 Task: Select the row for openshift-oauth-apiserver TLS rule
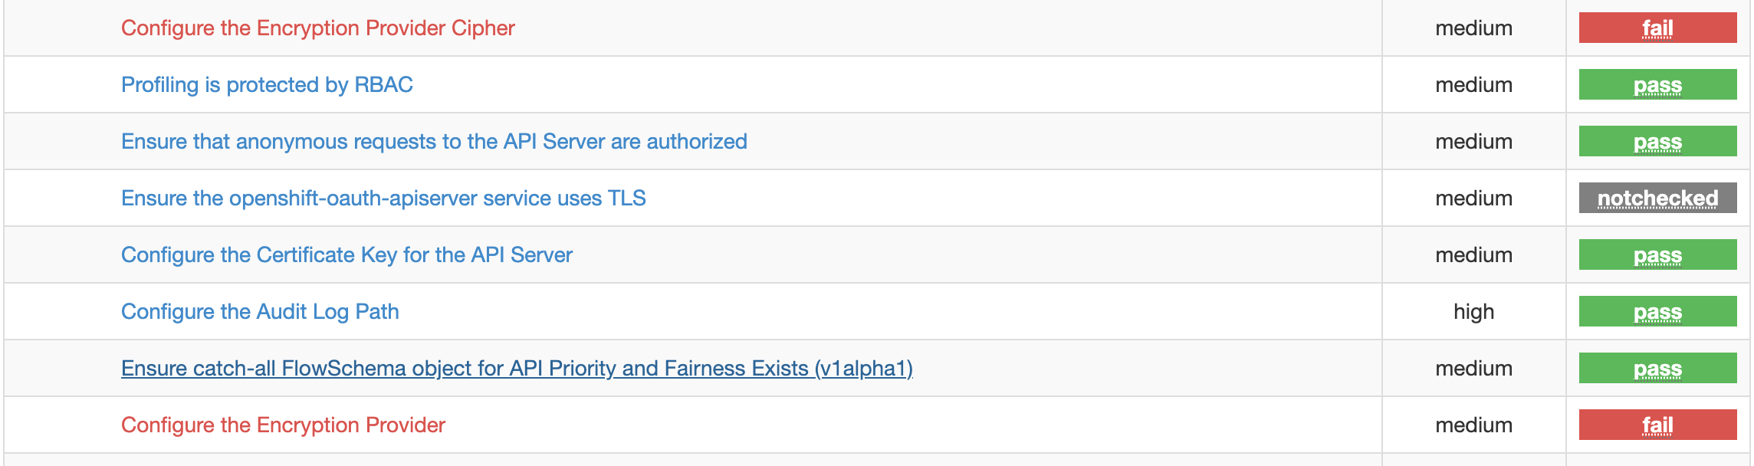[843, 198]
